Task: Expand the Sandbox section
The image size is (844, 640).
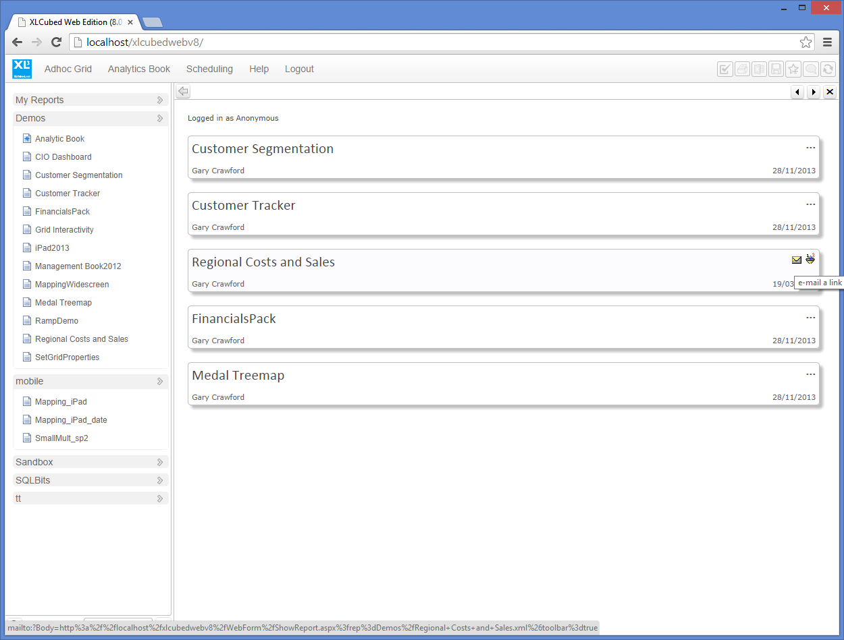Action: (x=90, y=462)
